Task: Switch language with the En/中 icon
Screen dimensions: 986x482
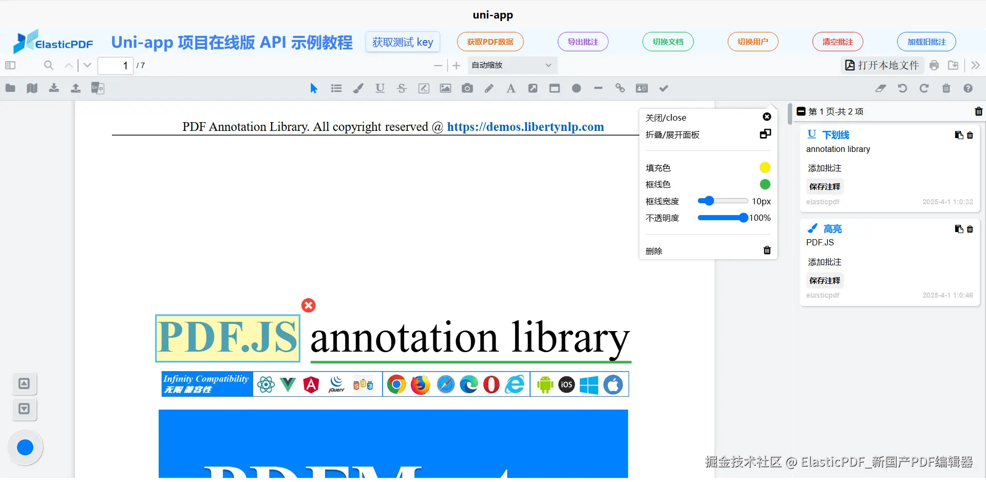Action: click(x=98, y=88)
